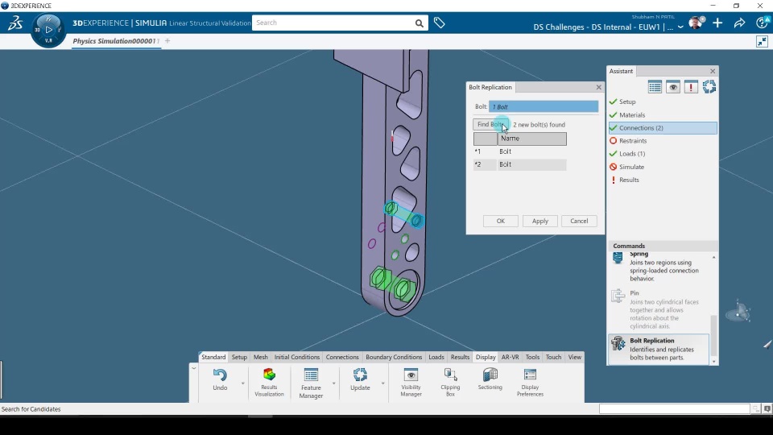Click the view orientation robot in viewport
773x435 pixels.
click(x=738, y=313)
